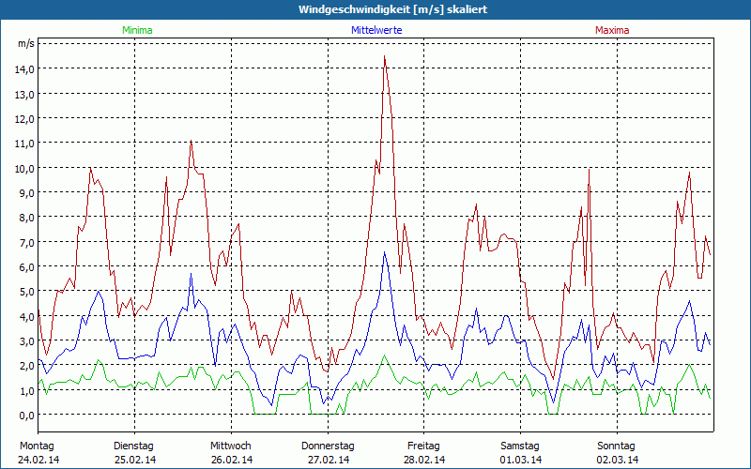
Task: Select the 'Montag' day label
Action: pyautogui.click(x=37, y=446)
